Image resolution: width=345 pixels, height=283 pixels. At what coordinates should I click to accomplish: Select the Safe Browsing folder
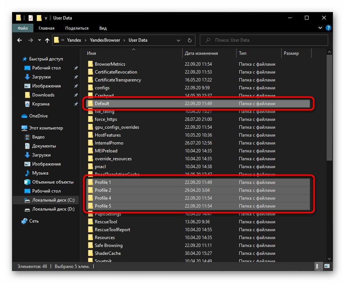click(108, 245)
